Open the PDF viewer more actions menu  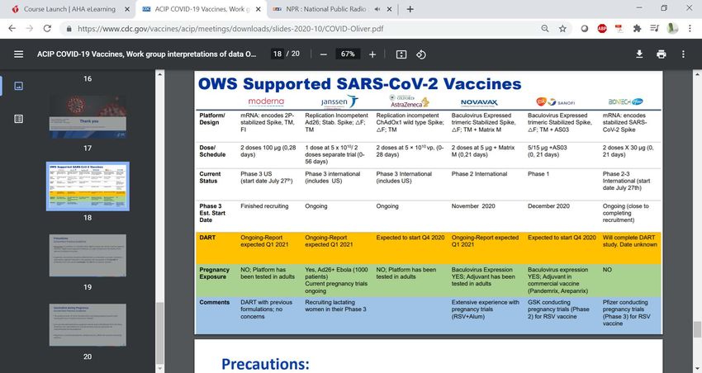[683, 54]
